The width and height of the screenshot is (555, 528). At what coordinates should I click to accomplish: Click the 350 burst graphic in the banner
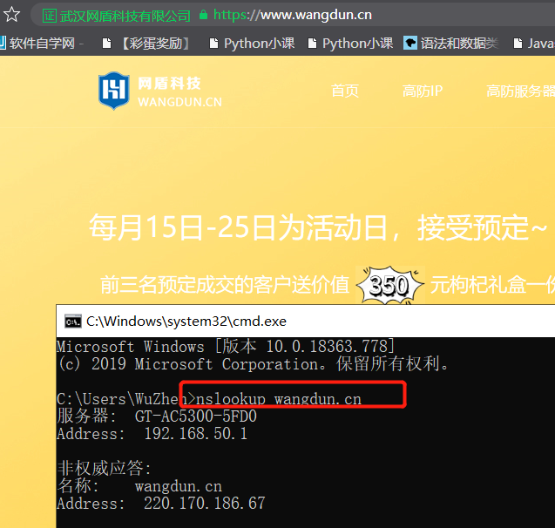click(x=389, y=285)
